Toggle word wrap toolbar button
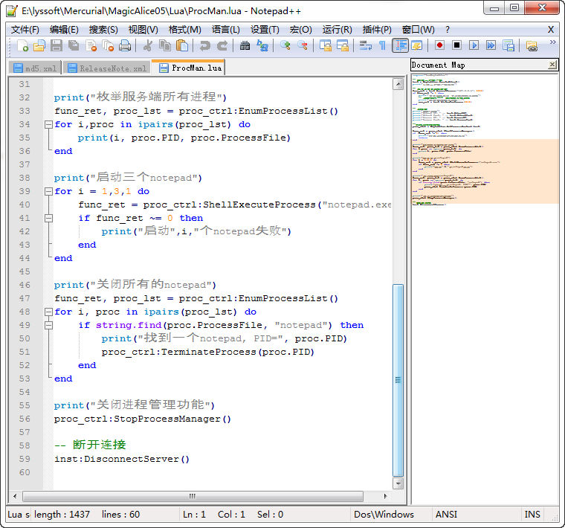This screenshot has height=528, width=565. (x=365, y=46)
